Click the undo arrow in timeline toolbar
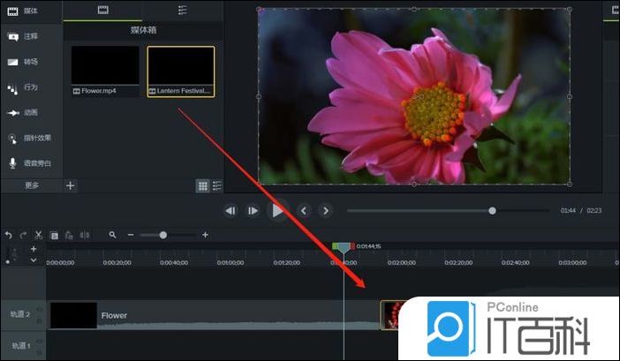620x361 pixels. pyautogui.click(x=9, y=236)
